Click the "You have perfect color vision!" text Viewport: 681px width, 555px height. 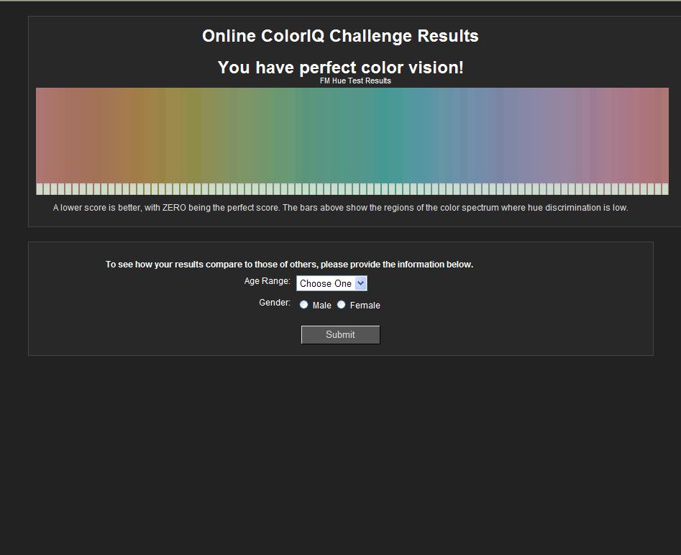click(341, 68)
